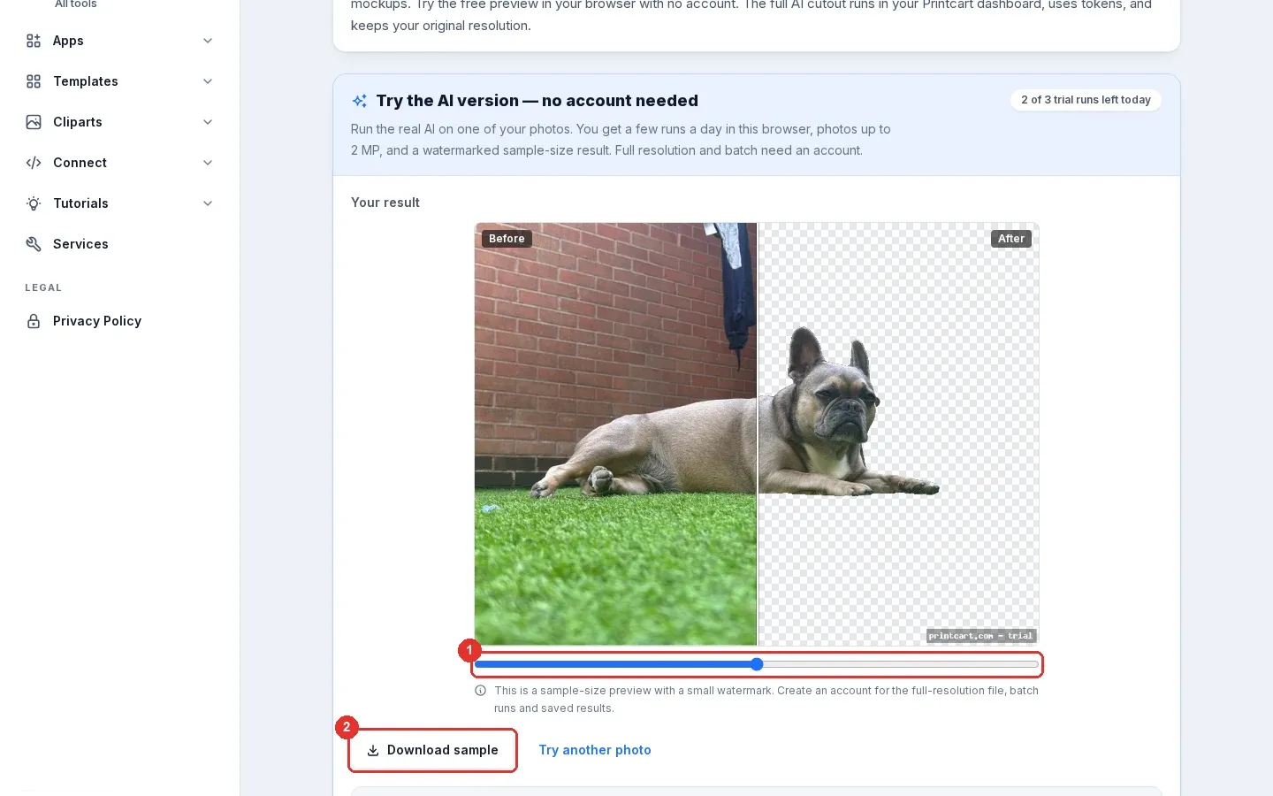Click the LEGAL section label
The height and width of the screenshot is (796, 1273).
click(x=43, y=287)
